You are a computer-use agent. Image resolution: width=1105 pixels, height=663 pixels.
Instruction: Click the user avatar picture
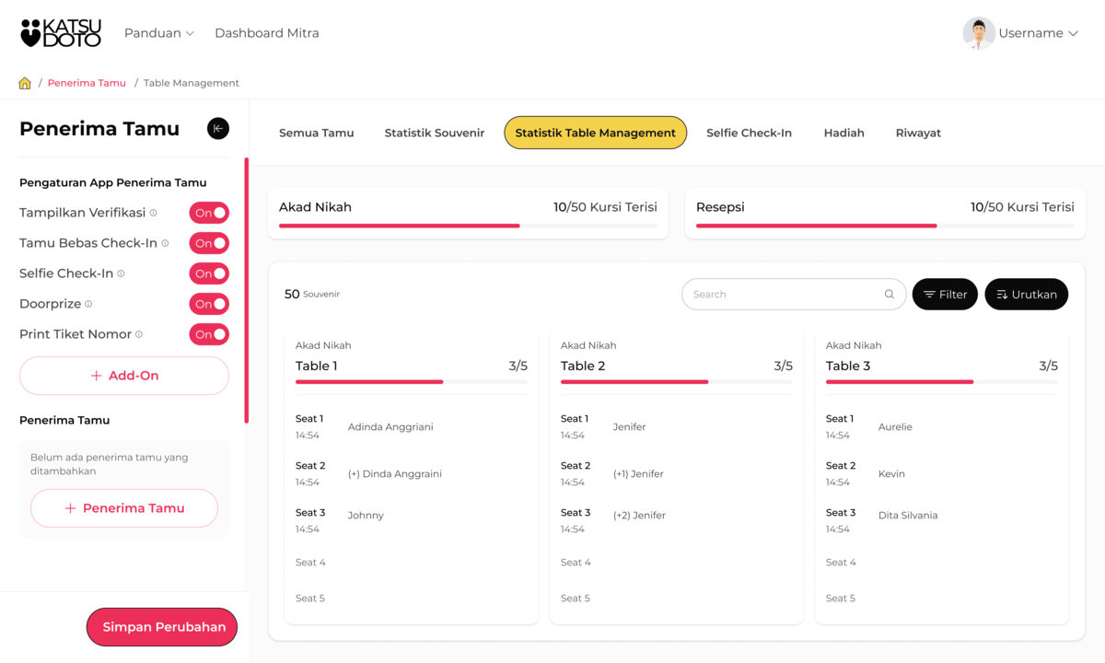pyautogui.click(x=978, y=33)
